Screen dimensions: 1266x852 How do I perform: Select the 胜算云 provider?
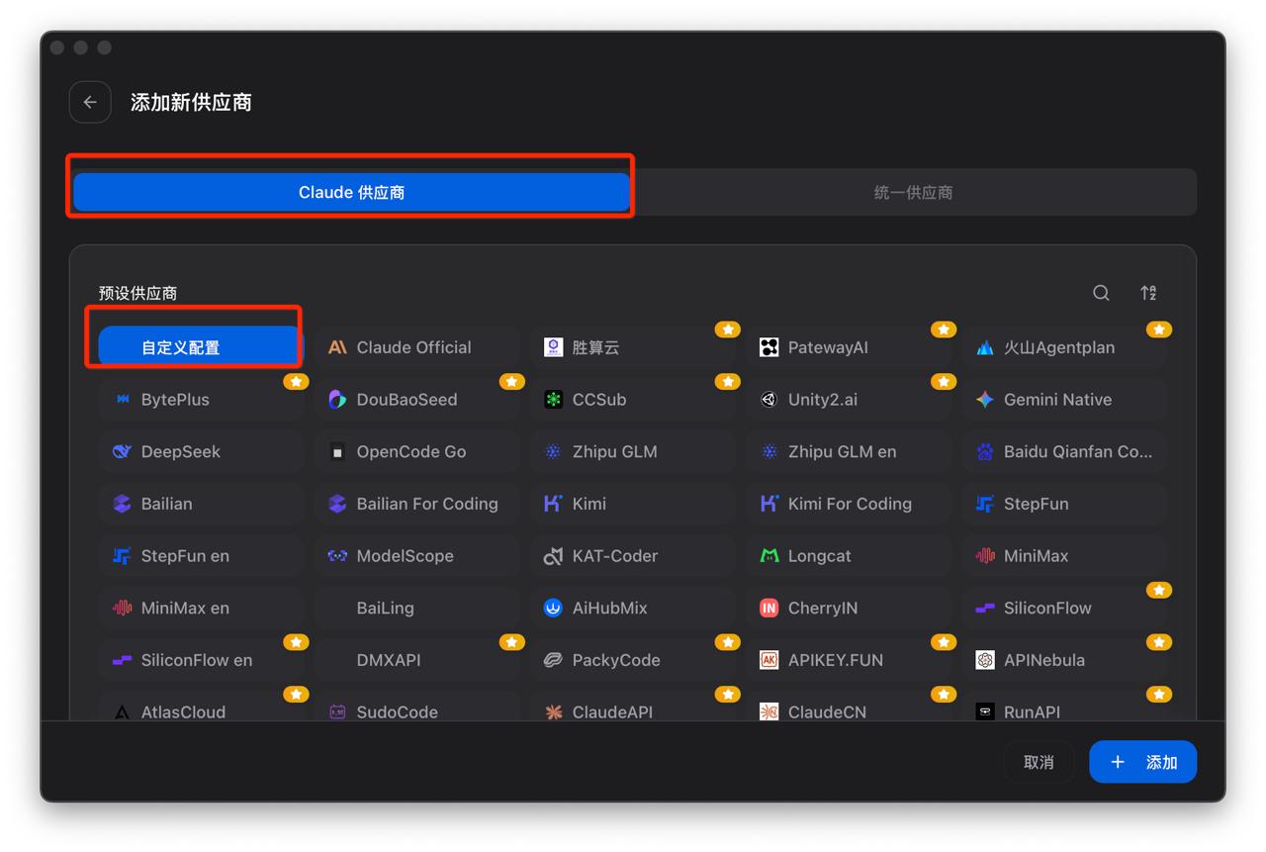(x=632, y=347)
